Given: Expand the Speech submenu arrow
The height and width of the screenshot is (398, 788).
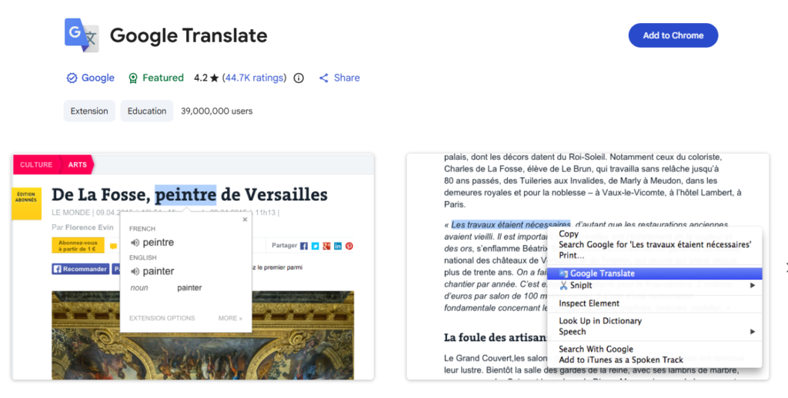Looking at the screenshot, I should pos(753,332).
